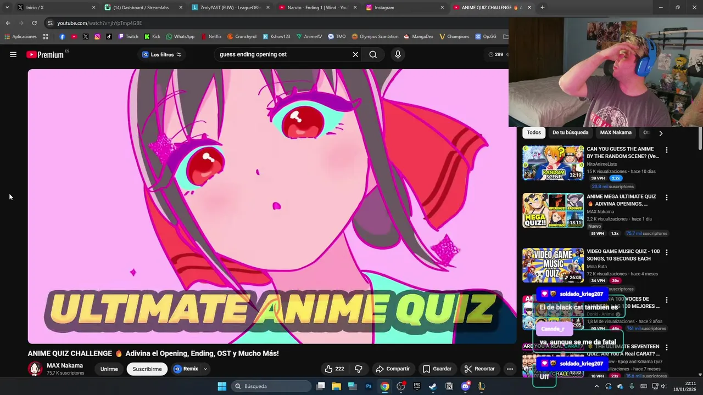Open a new browser tab
Screen dimensions: 703x395
pyautogui.click(x=542, y=8)
